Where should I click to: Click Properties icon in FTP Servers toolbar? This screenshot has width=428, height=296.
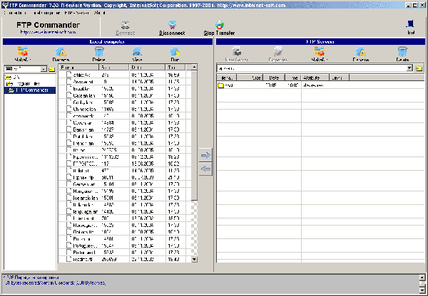[x=278, y=51]
